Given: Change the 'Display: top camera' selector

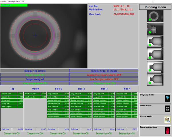Looking at the screenshot, I should click(34, 71).
